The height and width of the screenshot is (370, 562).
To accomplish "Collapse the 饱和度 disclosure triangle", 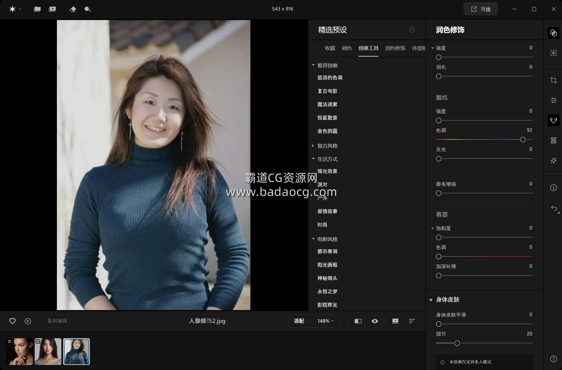I will [432, 228].
